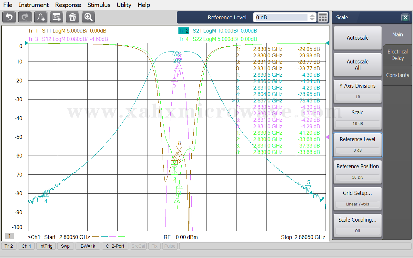Toggle the C 2-Port correction button
Viewport: 413px width, 258px height.
[115, 246]
